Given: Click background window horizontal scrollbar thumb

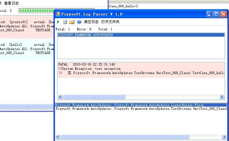Looking at the screenshot, I should 27,106.
